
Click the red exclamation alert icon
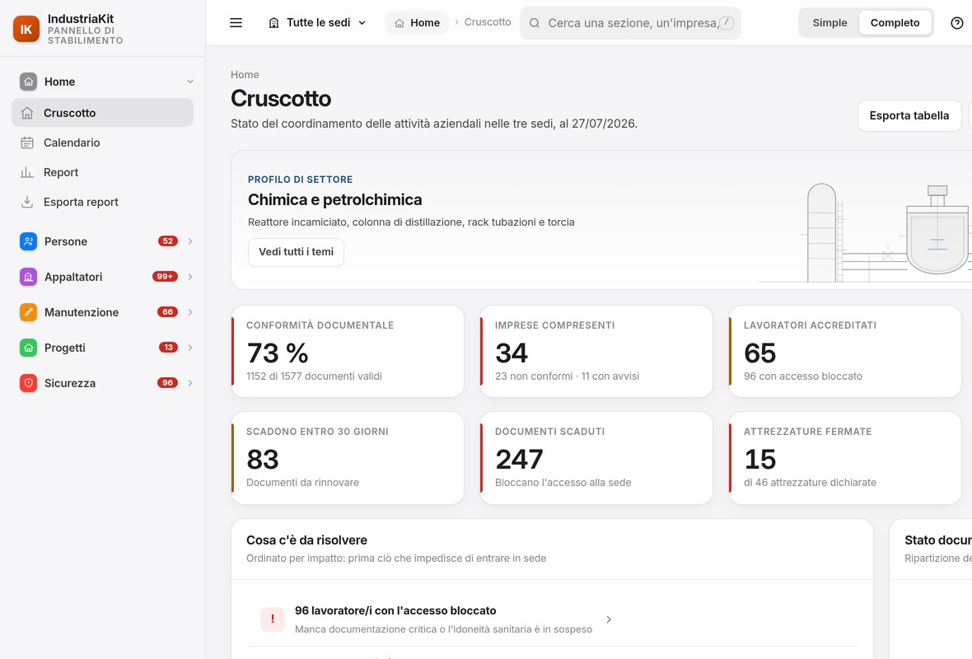[x=272, y=619]
